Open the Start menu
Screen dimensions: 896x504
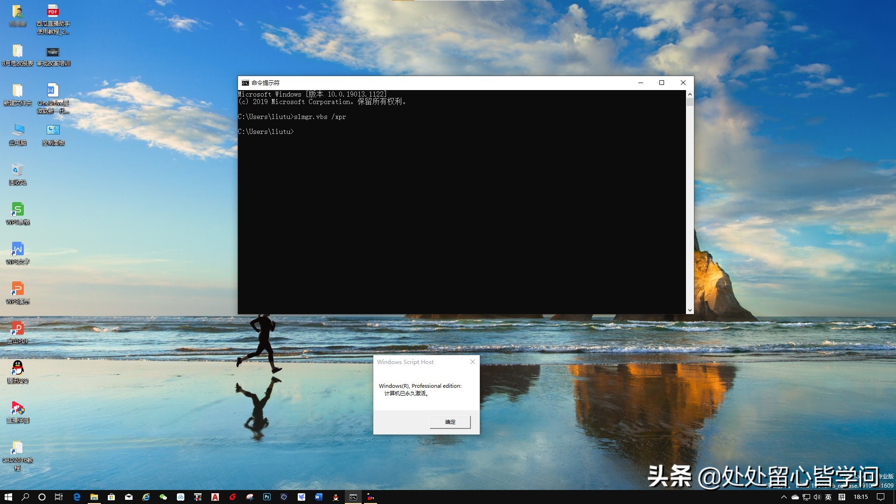[9, 497]
